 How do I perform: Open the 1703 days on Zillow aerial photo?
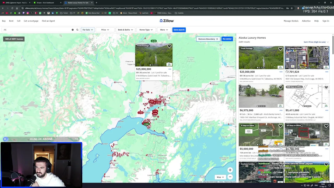pyautogui.click(x=307, y=58)
